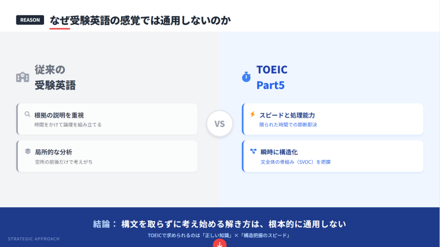Viewport: 440px width, 247px height.
Task: Click the magnifying glass search icon
Action: (x=27, y=114)
